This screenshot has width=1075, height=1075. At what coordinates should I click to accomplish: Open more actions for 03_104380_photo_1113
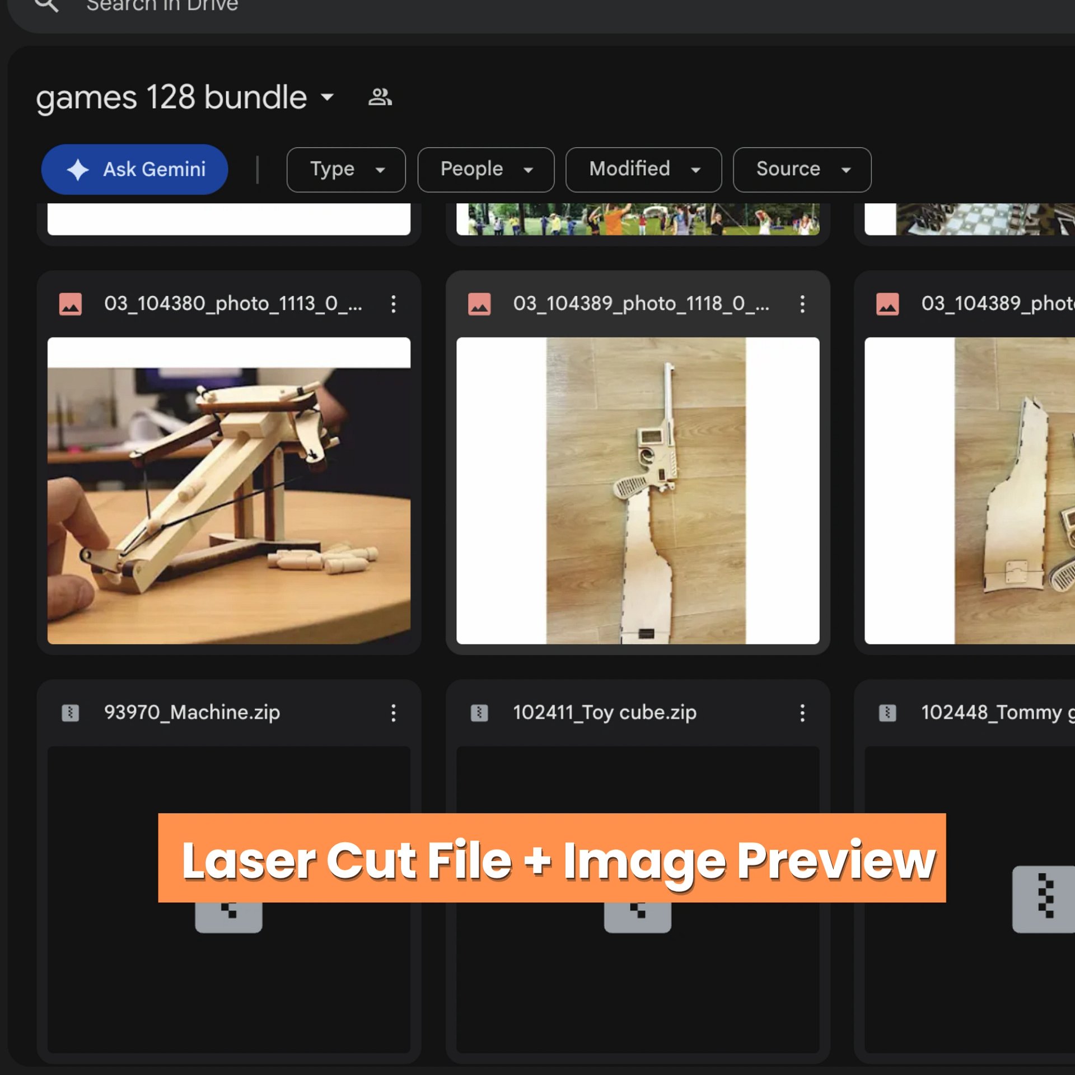coord(394,304)
